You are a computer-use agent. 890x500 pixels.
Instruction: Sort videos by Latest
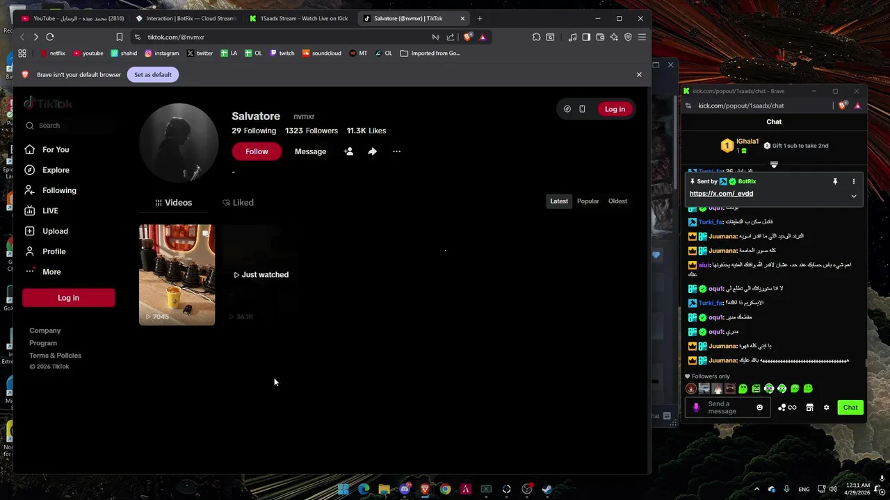tap(559, 201)
